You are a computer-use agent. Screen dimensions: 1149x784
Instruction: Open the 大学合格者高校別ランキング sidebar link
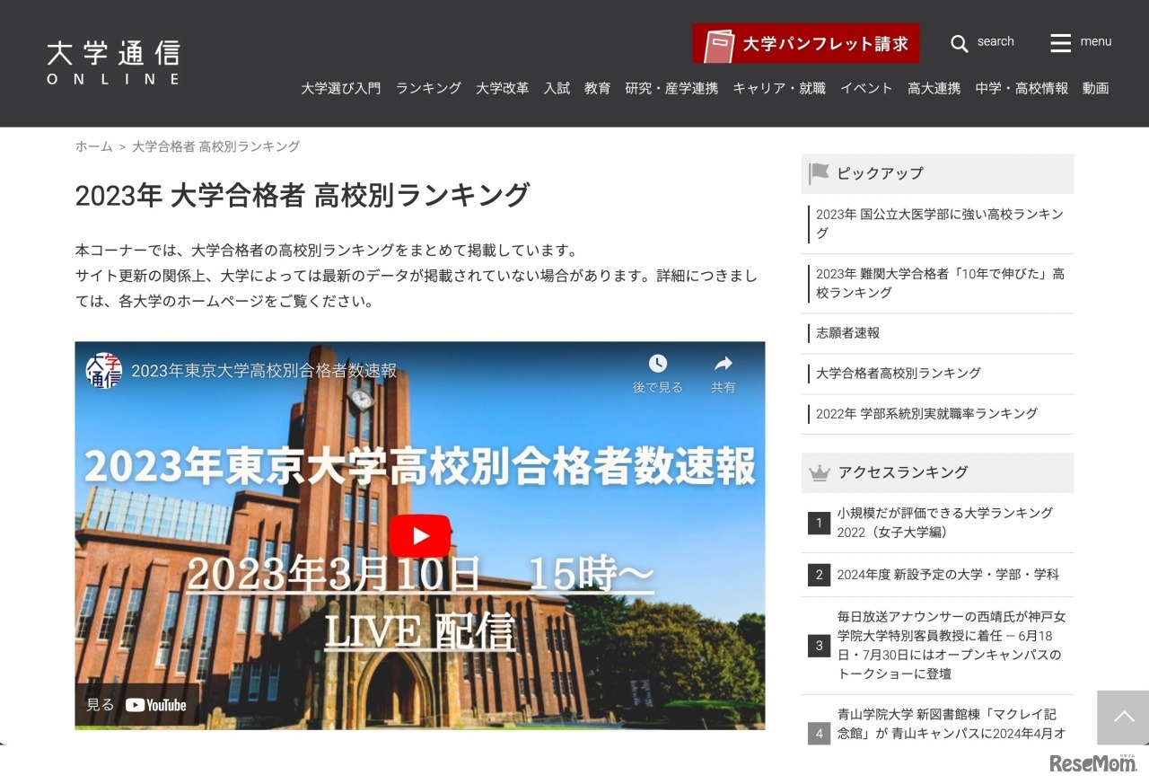coord(896,373)
